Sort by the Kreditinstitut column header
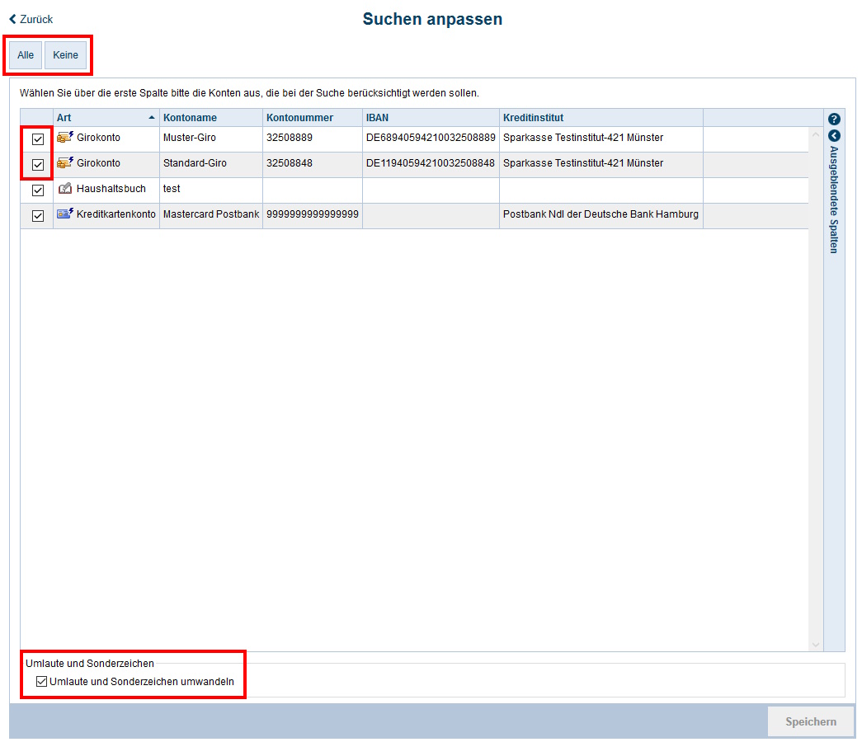 [x=601, y=118]
